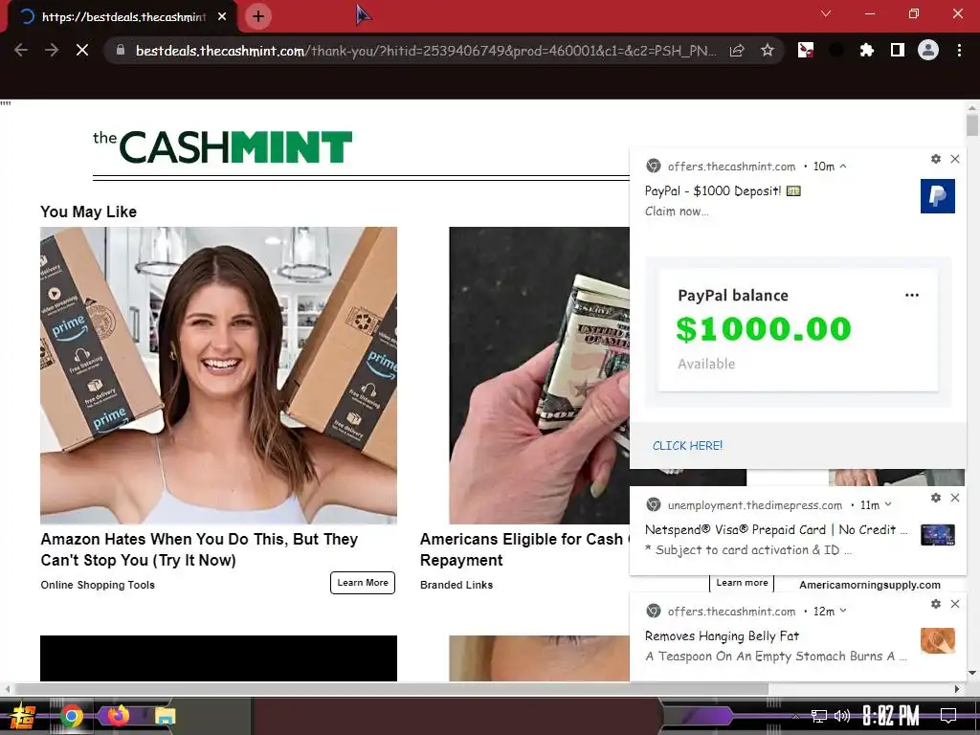
Task: Click the three dots in PayPal balance card
Action: [x=912, y=295]
